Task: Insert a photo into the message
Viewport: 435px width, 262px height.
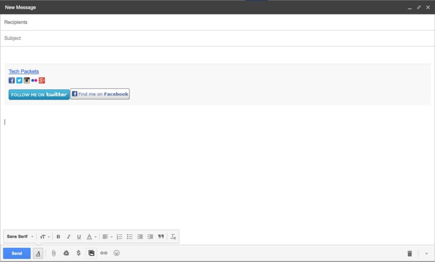Action: 91,253
